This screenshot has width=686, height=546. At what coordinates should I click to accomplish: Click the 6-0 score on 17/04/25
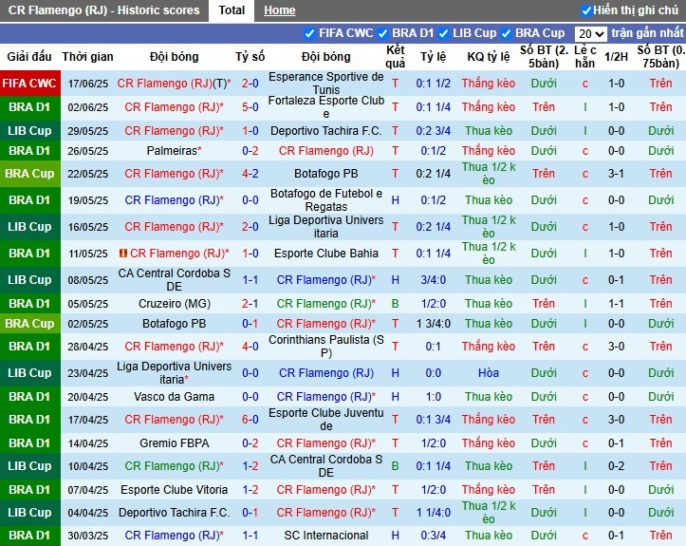point(250,420)
